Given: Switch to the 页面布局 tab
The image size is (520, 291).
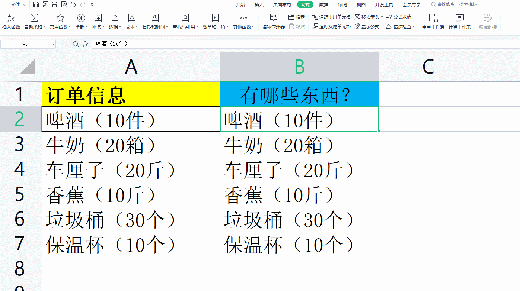Looking at the screenshot, I should tap(282, 4).
